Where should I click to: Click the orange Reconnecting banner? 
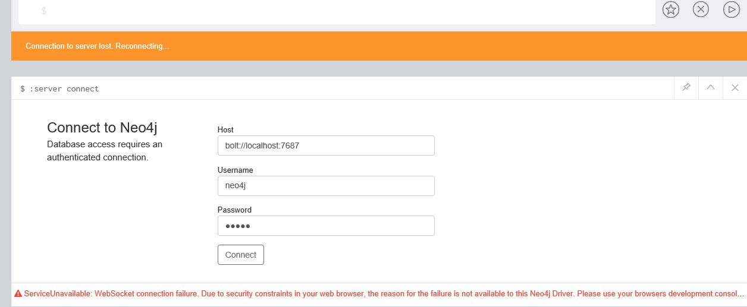coord(379,46)
